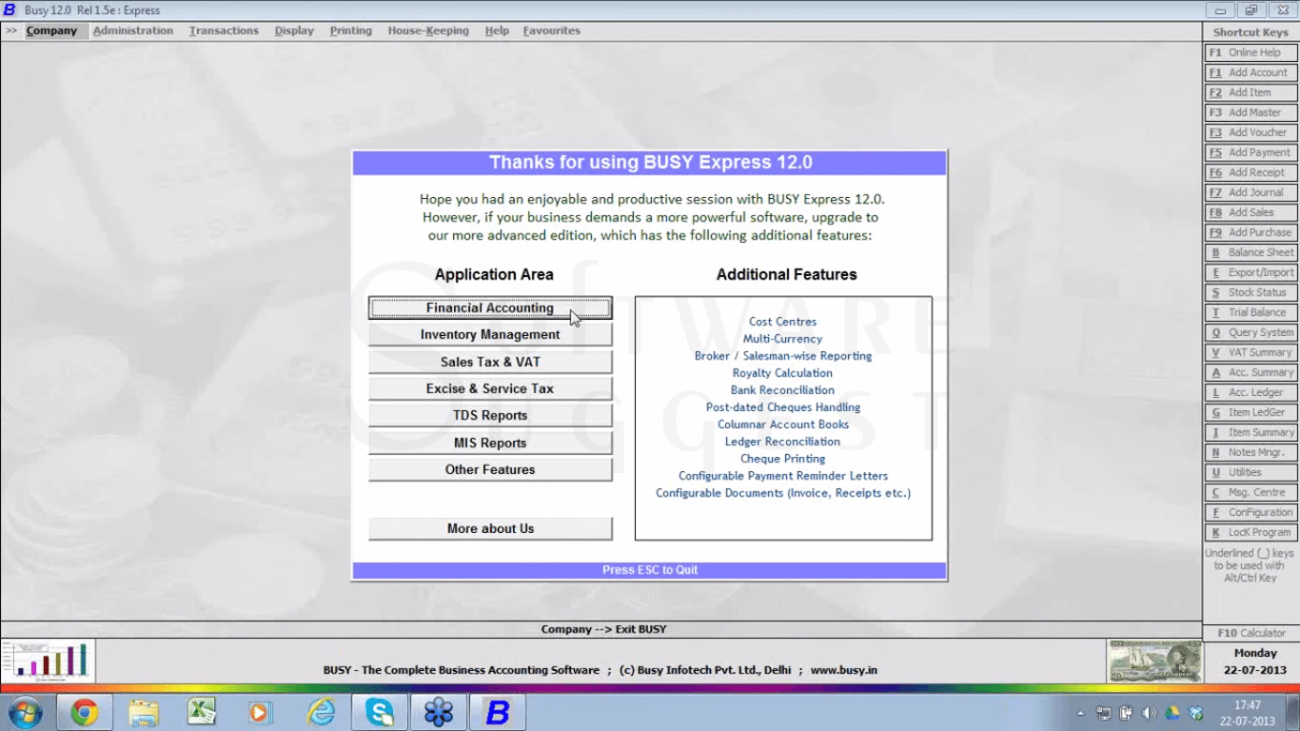Open Item Ledger shortcut
The width and height of the screenshot is (1300, 731).
coord(1251,412)
